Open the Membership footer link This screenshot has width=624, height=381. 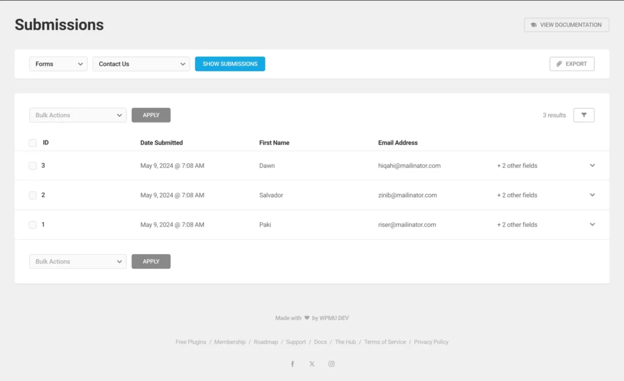(x=230, y=342)
